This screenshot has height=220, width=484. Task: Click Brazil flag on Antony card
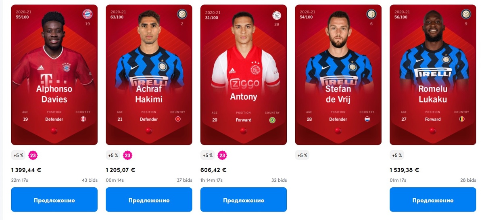pyautogui.click(x=272, y=120)
